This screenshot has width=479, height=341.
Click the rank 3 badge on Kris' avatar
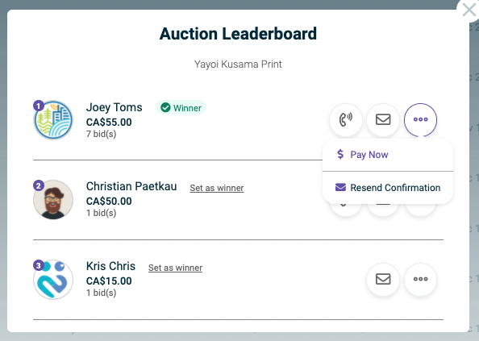point(39,265)
